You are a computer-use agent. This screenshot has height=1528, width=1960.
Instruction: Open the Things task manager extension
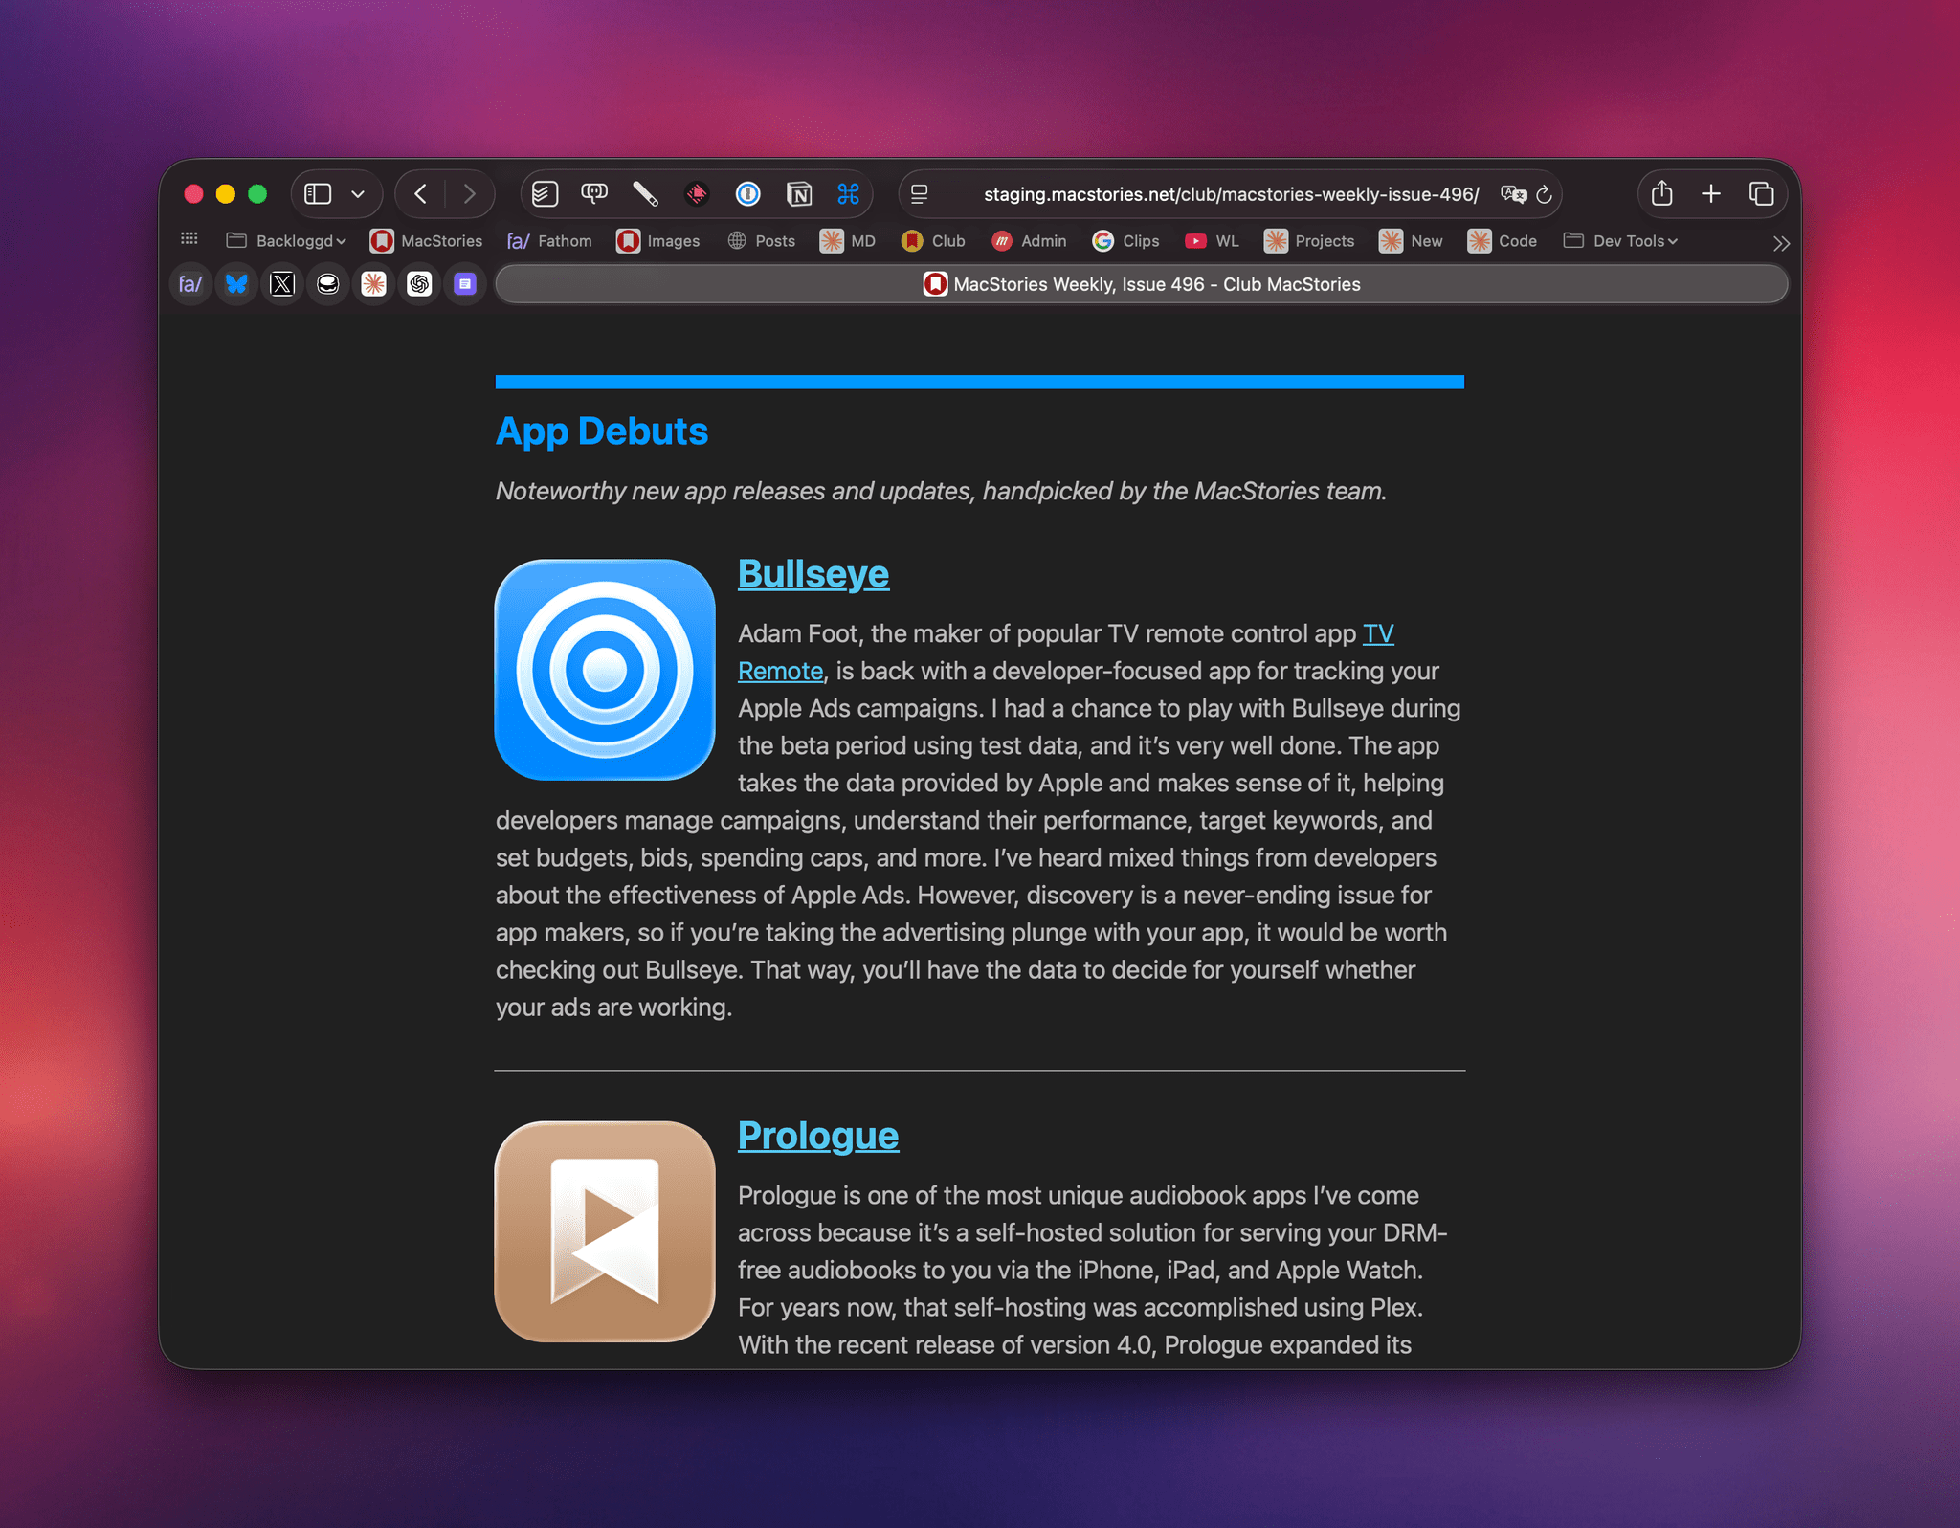[544, 194]
